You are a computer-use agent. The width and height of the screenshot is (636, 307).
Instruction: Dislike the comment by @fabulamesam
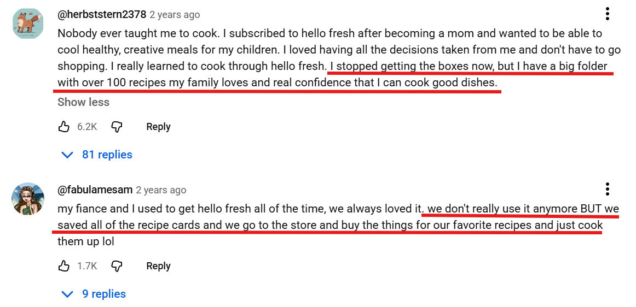pyautogui.click(x=117, y=266)
